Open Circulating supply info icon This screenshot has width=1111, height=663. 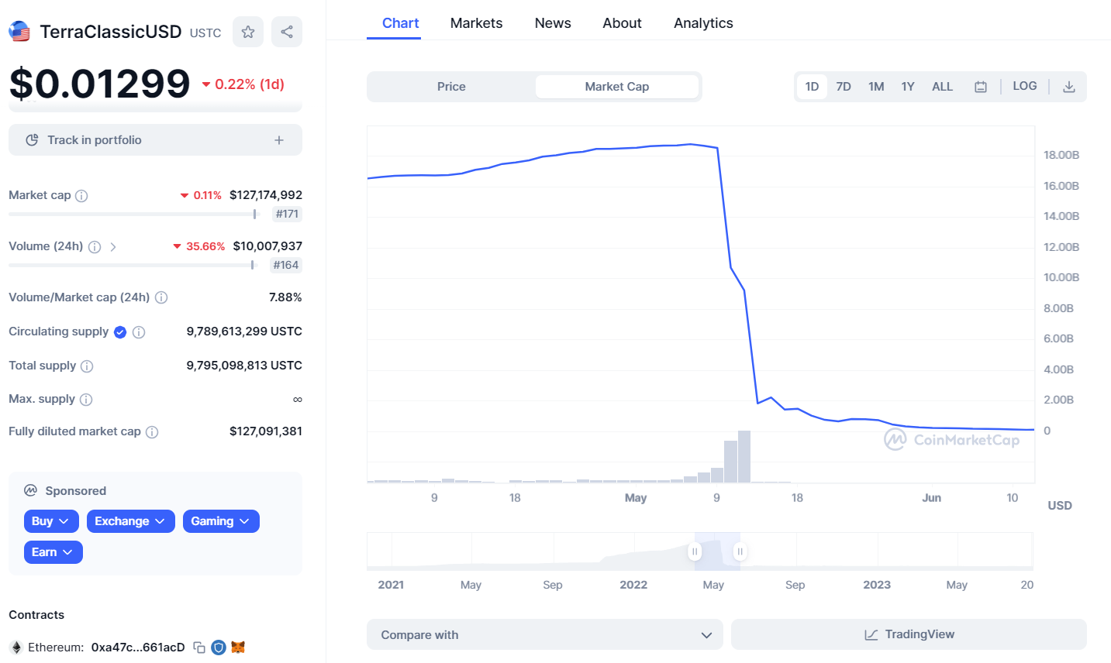(x=139, y=332)
